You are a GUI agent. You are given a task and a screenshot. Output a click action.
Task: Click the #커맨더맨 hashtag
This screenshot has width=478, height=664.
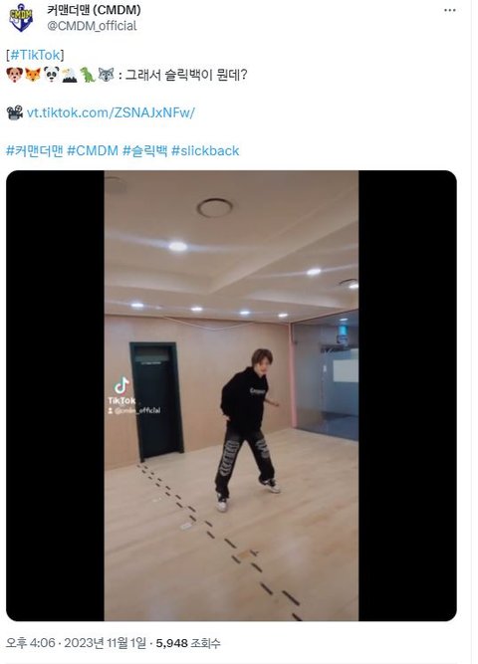35,150
